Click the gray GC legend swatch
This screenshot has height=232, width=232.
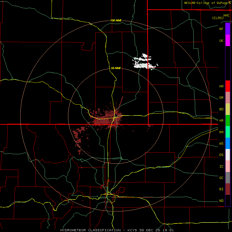click(x=228, y=178)
